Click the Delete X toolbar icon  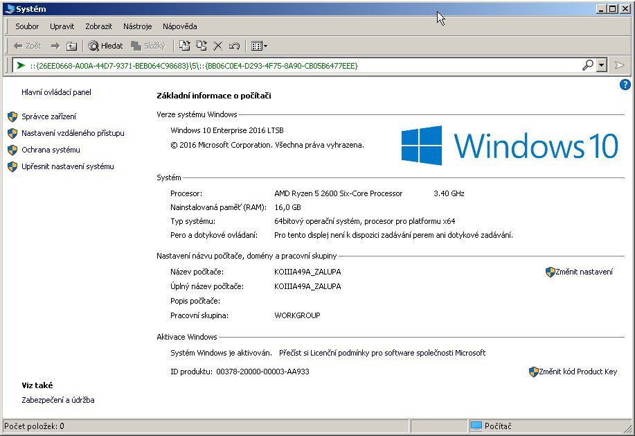pos(218,46)
